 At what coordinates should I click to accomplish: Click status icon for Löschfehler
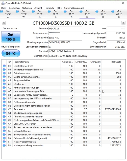coord(4,84)
